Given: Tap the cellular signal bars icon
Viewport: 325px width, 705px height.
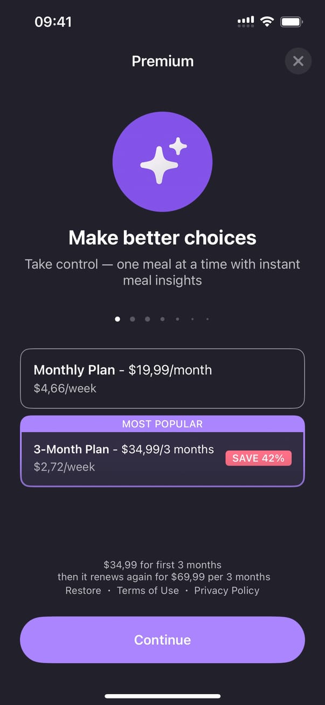Looking at the screenshot, I should (246, 22).
